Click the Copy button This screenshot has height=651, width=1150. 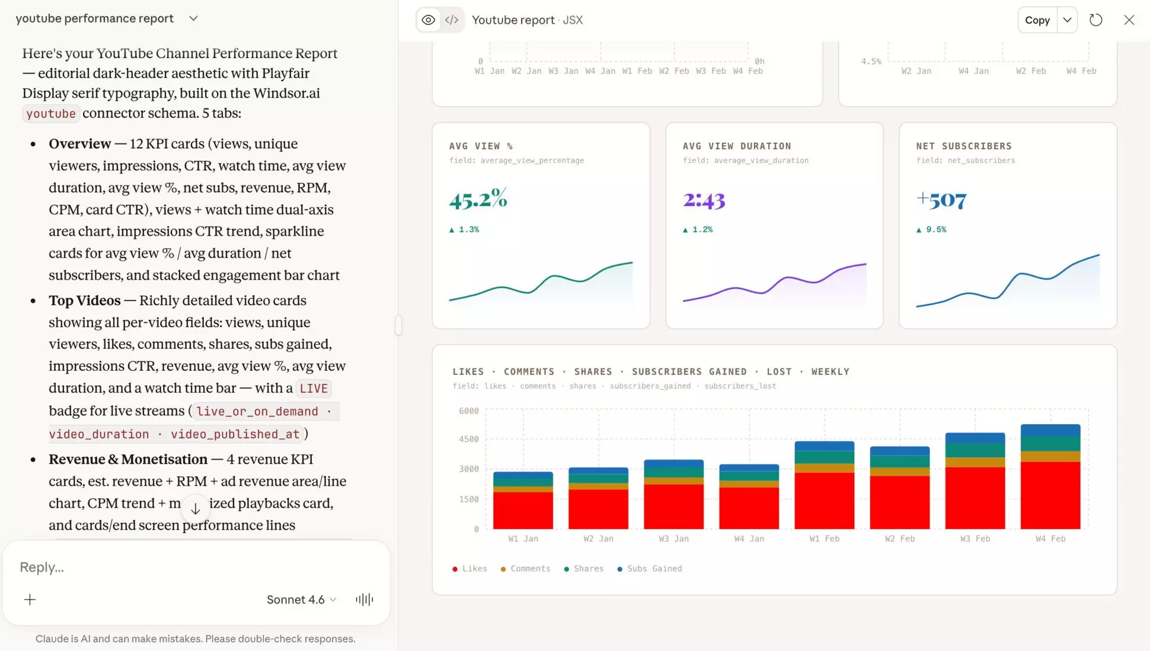click(1037, 20)
